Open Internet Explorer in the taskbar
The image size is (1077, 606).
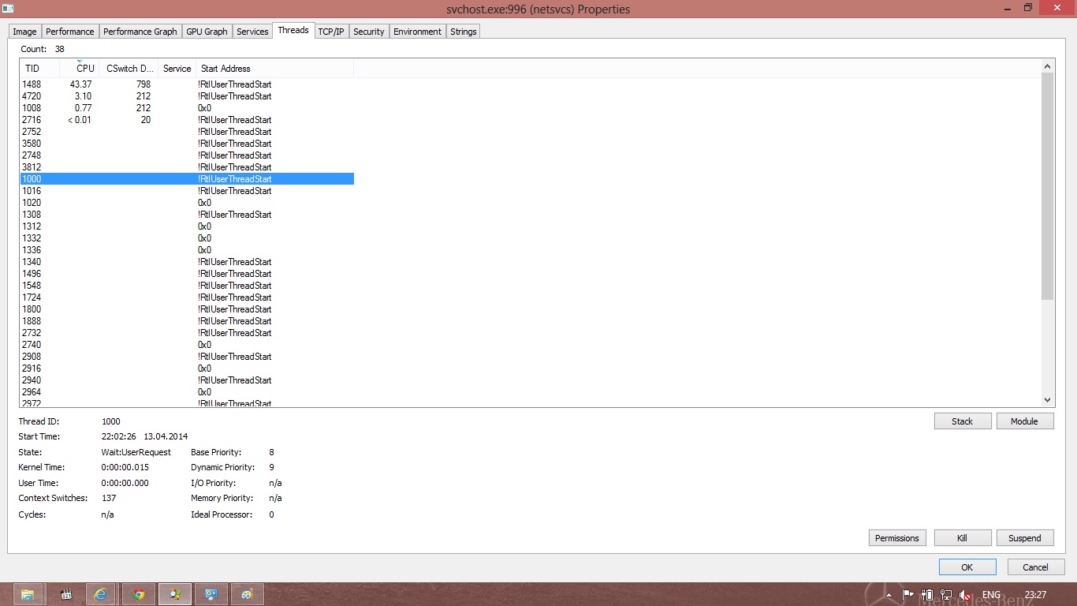pyautogui.click(x=101, y=594)
